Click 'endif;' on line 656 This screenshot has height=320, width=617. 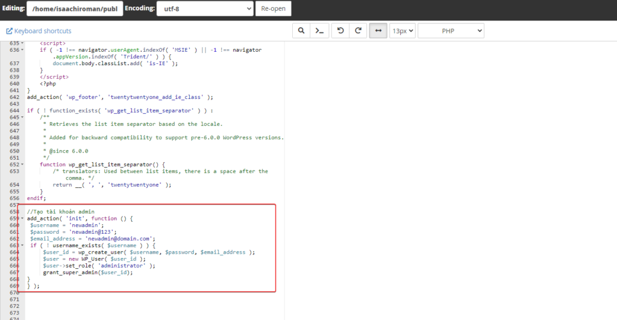37,198
